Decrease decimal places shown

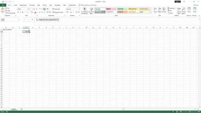(x=79, y=12)
